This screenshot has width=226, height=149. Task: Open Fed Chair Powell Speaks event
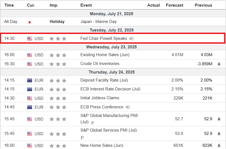click(x=104, y=38)
